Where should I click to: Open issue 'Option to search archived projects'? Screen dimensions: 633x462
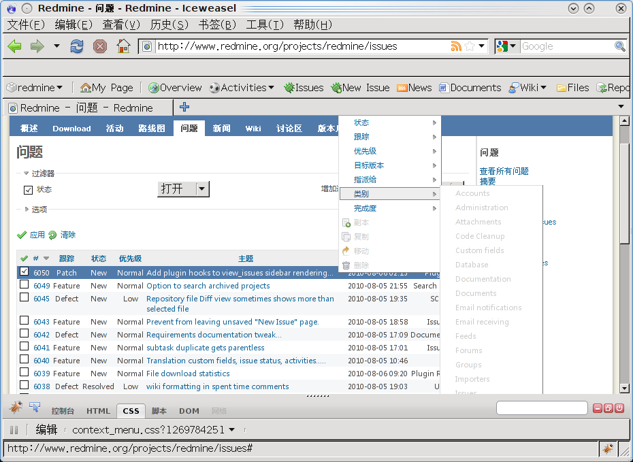[x=208, y=286]
